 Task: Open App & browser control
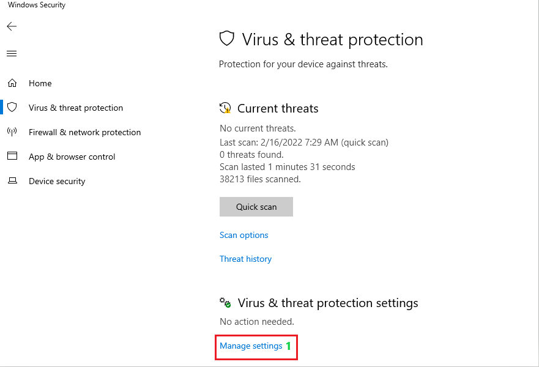[x=72, y=157]
